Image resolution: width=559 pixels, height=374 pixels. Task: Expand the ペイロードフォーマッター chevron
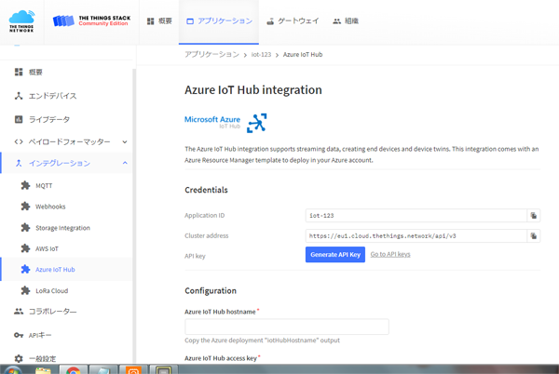point(125,141)
